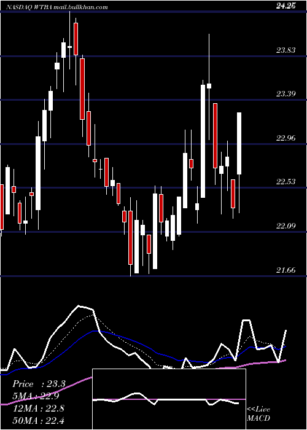
Task: Click the 23.39 price axis label
Action: pyautogui.click(x=286, y=94)
